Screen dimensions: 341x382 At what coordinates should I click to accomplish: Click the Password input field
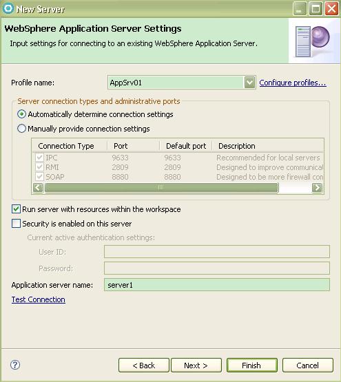[x=217, y=268]
